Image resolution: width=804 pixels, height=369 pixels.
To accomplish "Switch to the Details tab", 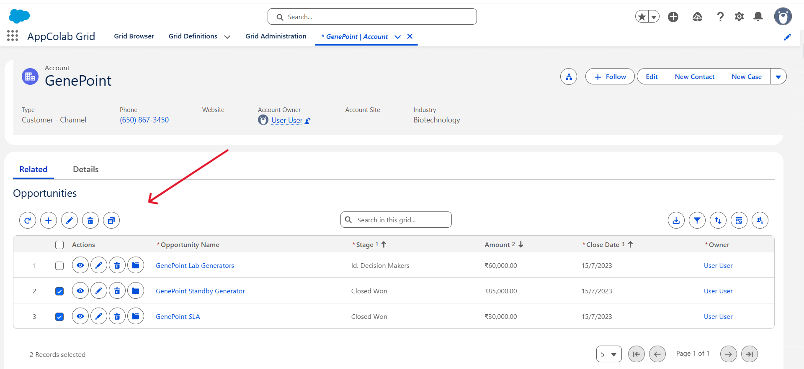I will (86, 169).
